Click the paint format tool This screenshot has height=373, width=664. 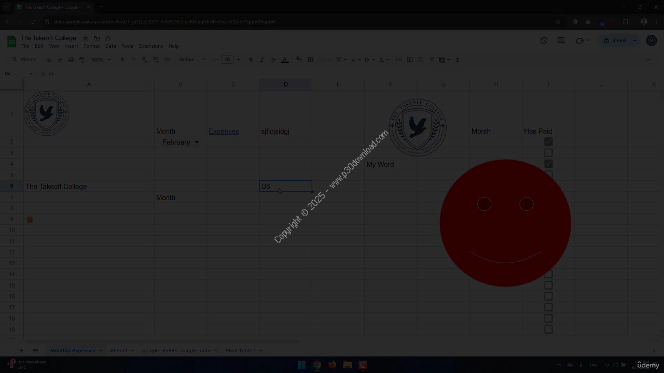82,60
